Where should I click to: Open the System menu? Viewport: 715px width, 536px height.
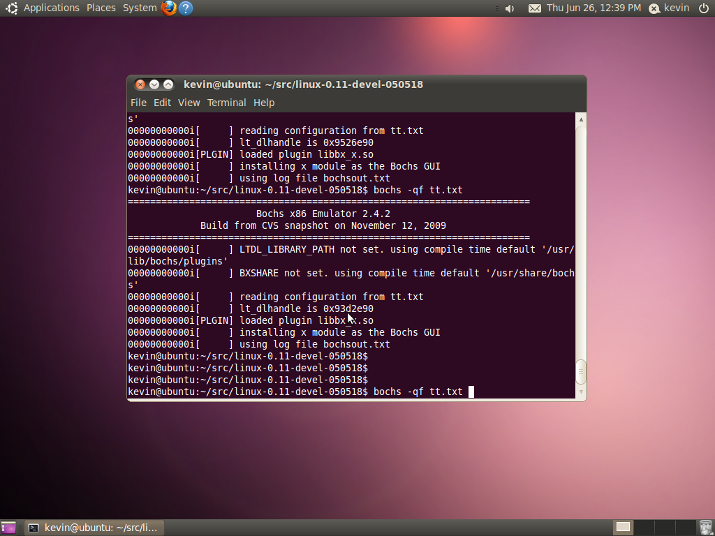coord(140,8)
